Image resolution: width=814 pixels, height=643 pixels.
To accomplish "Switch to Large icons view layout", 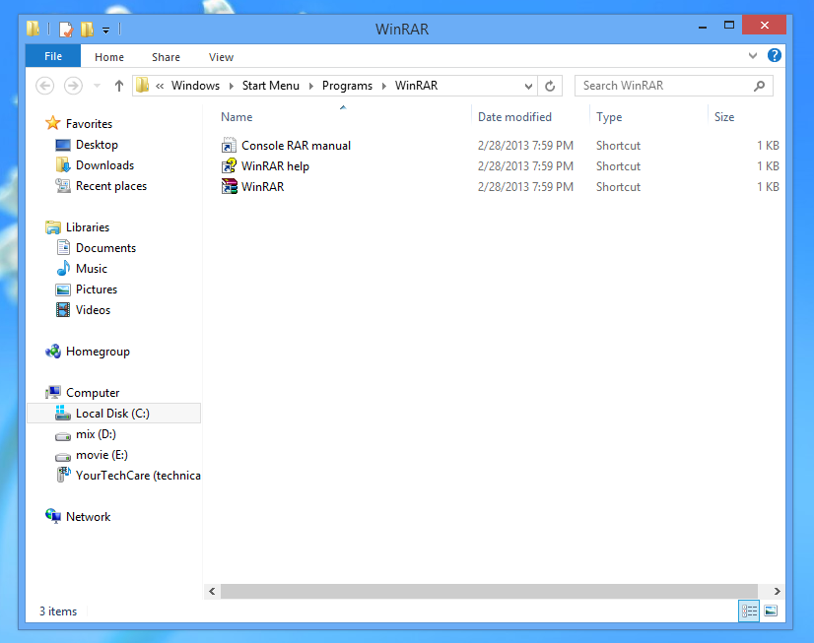I will click(x=771, y=611).
